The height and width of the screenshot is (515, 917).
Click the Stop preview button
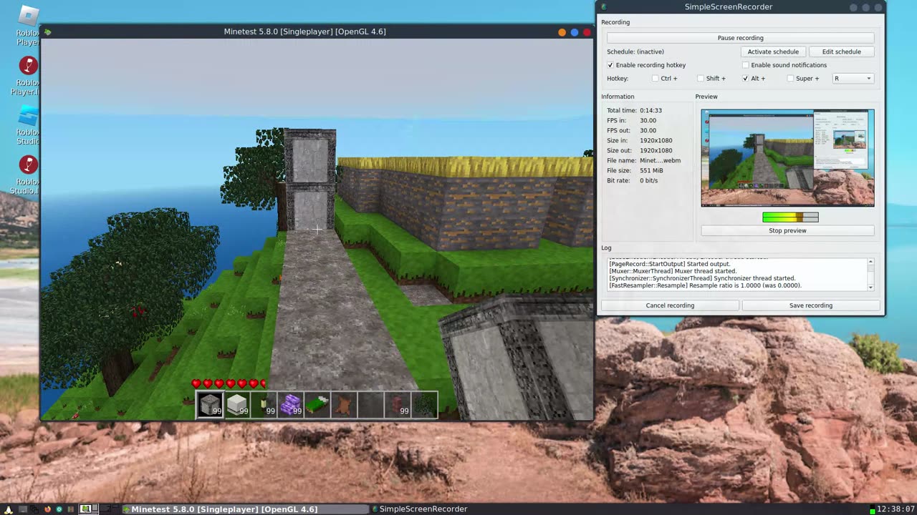[x=787, y=230]
